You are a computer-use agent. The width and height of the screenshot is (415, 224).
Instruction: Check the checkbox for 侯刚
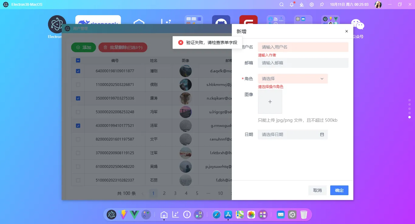(78, 84)
